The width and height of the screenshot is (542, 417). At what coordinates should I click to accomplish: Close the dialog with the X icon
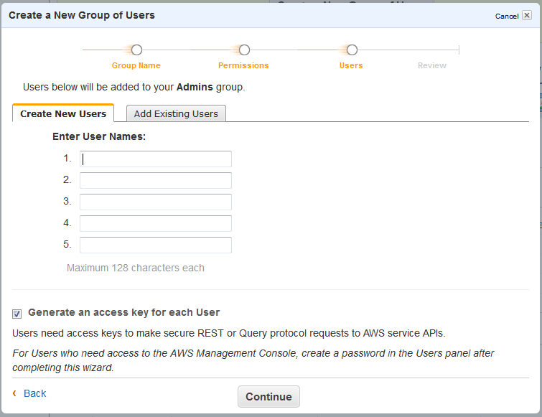click(x=527, y=15)
